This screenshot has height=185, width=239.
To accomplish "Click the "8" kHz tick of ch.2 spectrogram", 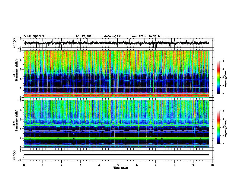I will pyautogui.click(x=21, y=110).
